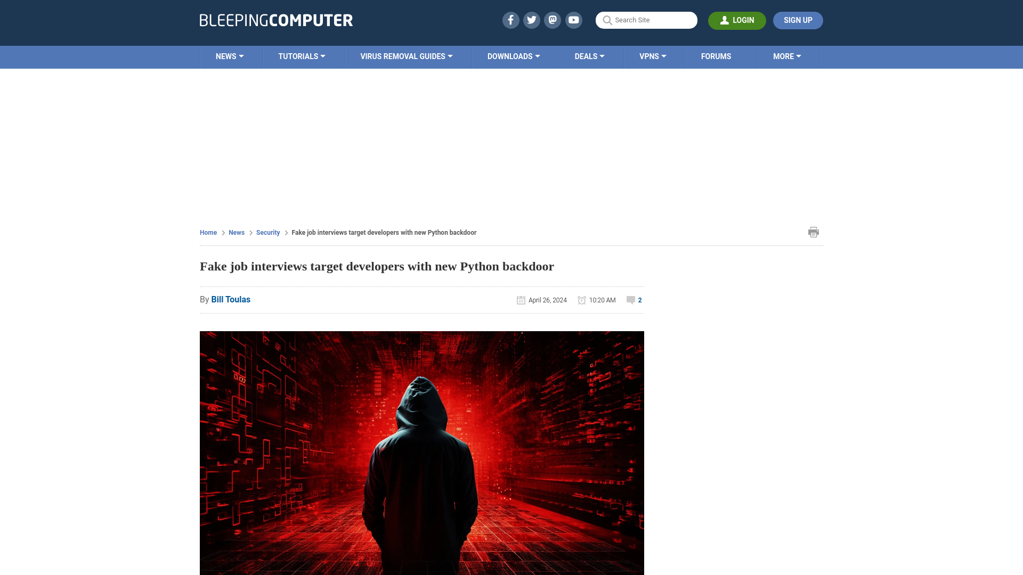
Task: Click the BleepingComputer Twitter icon
Action: tap(531, 20)
